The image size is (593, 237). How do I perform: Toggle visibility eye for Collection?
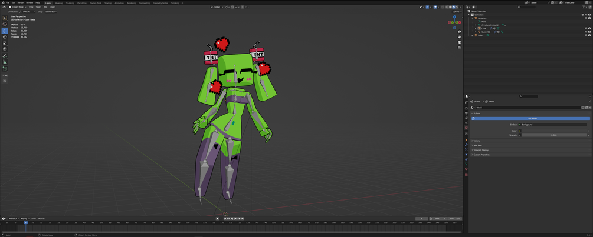click(586, 15)
